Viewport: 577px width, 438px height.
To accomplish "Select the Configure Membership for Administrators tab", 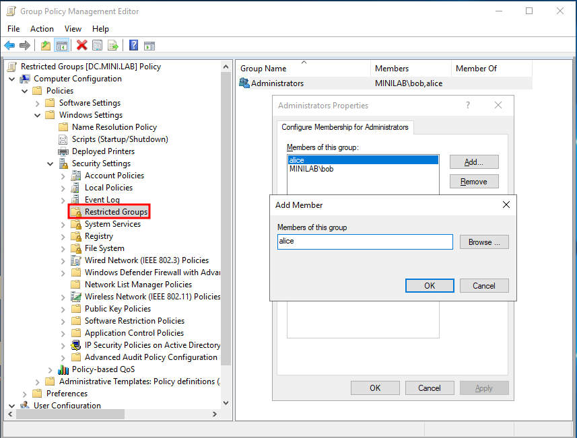I will (345, 127).
